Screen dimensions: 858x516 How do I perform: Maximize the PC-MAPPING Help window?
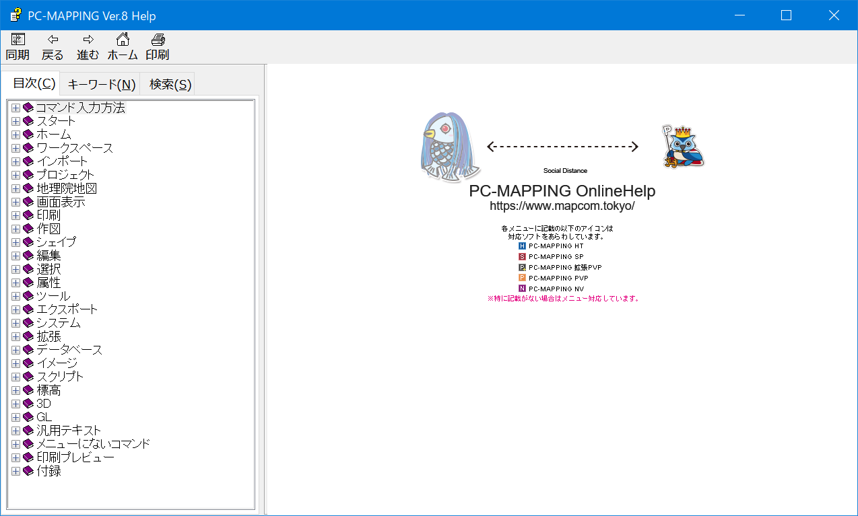pos(786,15)
